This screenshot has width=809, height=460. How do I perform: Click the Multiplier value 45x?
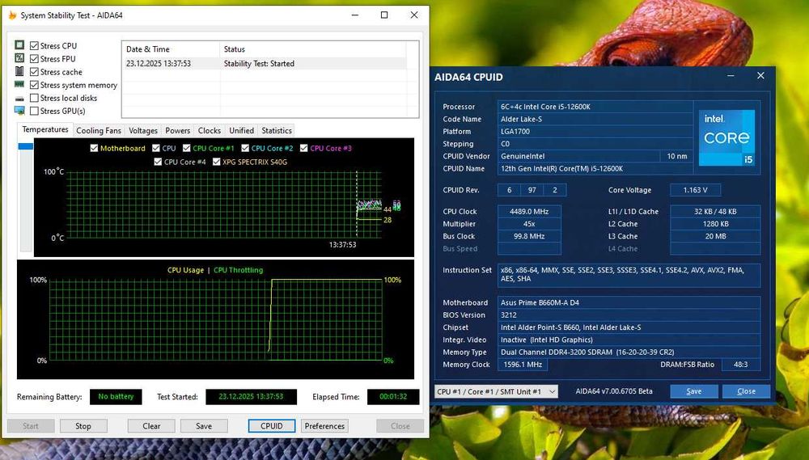pos(529,224)
